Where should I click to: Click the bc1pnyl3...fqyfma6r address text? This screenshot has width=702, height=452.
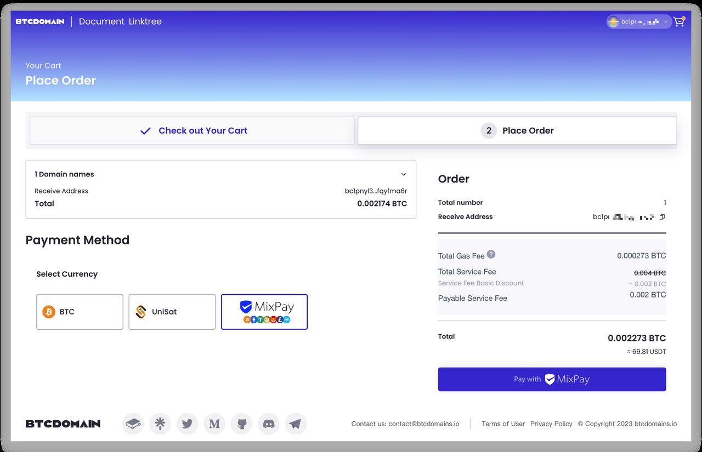(x=376, y=191)
